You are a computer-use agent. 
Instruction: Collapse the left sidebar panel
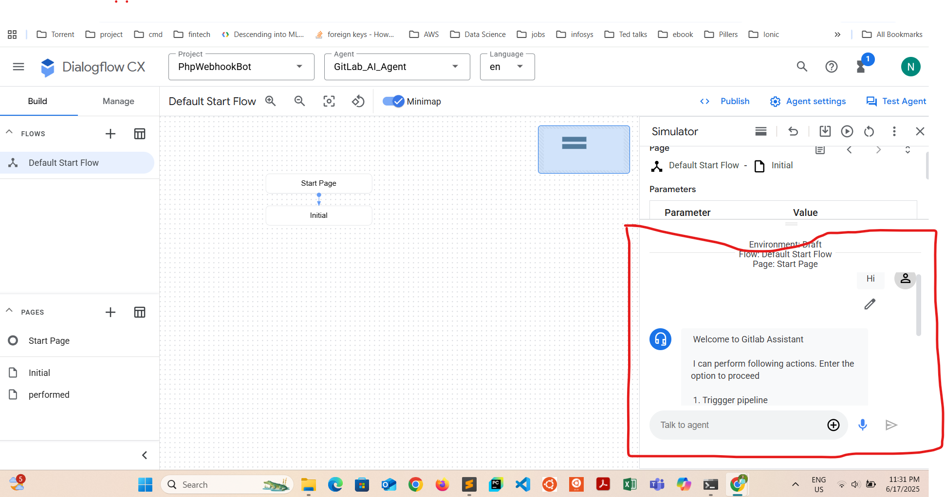pos(145,455)
